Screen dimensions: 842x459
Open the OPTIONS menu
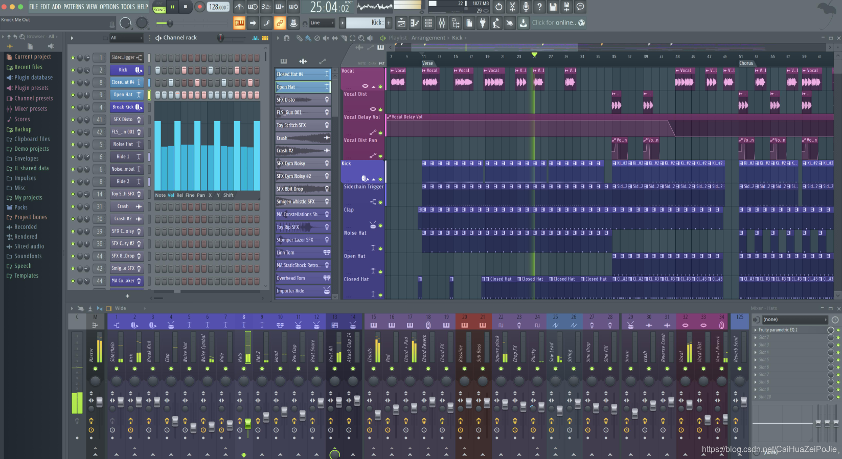coord(109,7)
